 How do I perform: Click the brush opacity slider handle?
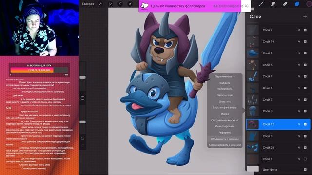[83, 122]
